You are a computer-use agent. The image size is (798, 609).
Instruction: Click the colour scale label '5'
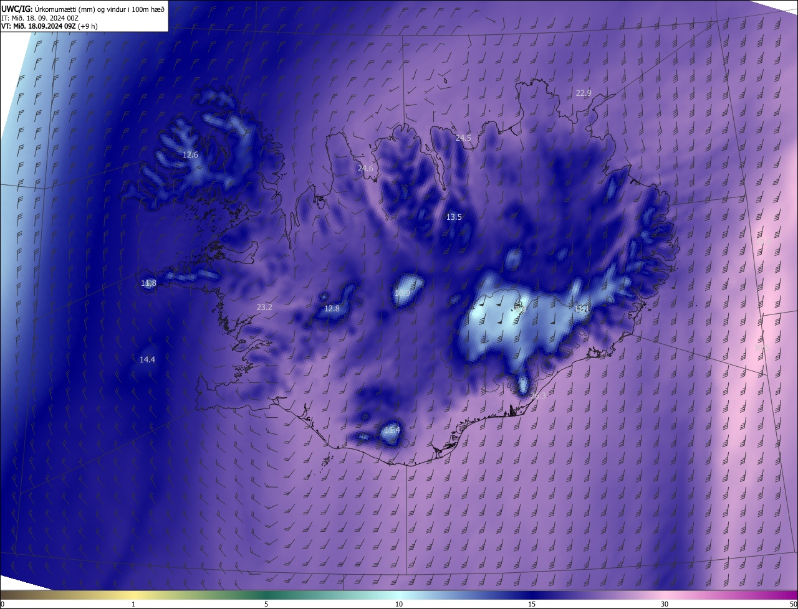[x=266, y=604]
